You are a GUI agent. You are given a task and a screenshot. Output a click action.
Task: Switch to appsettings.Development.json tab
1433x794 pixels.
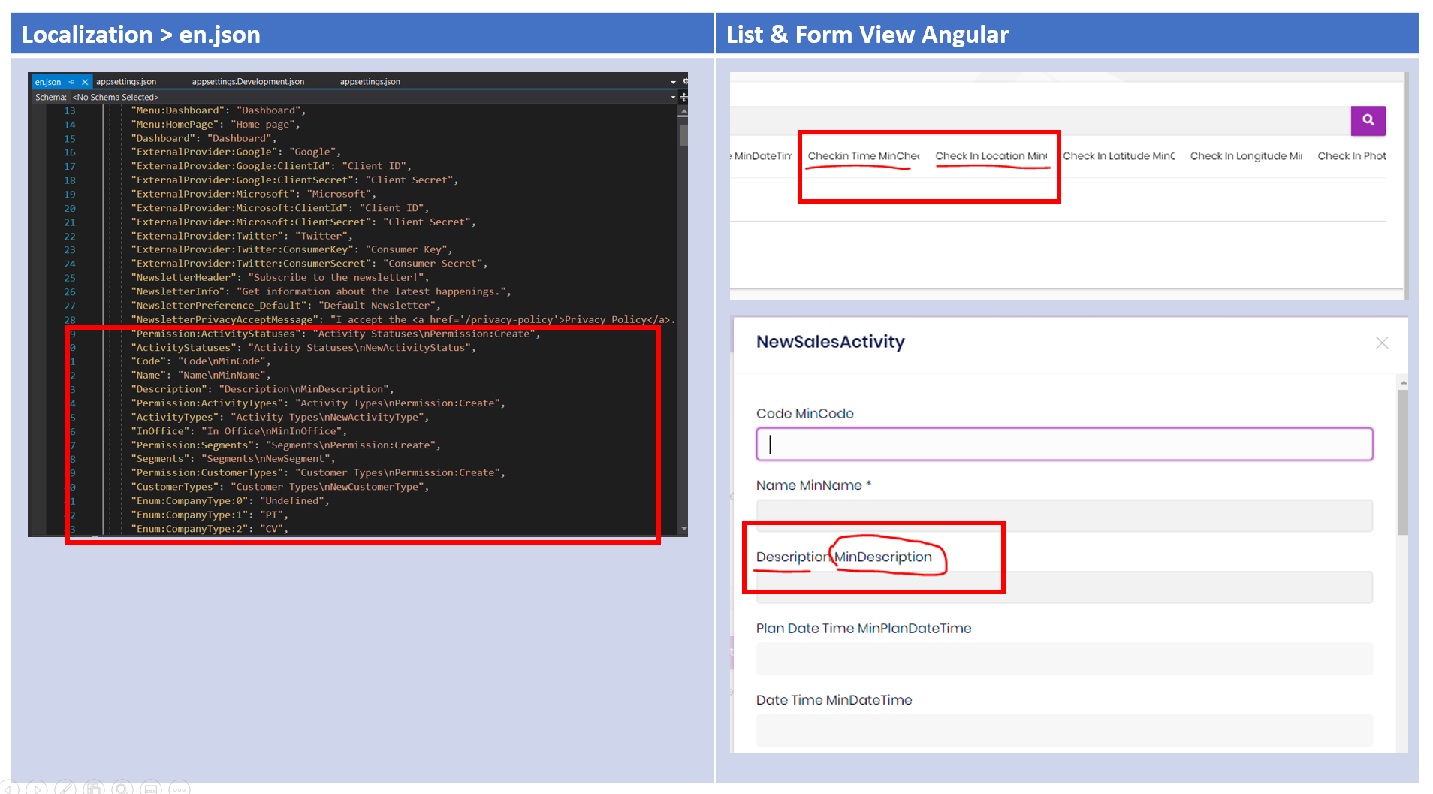[248, 82]
